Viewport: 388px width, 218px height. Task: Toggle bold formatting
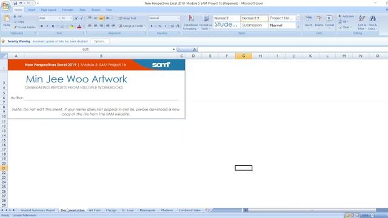[42, 26]
